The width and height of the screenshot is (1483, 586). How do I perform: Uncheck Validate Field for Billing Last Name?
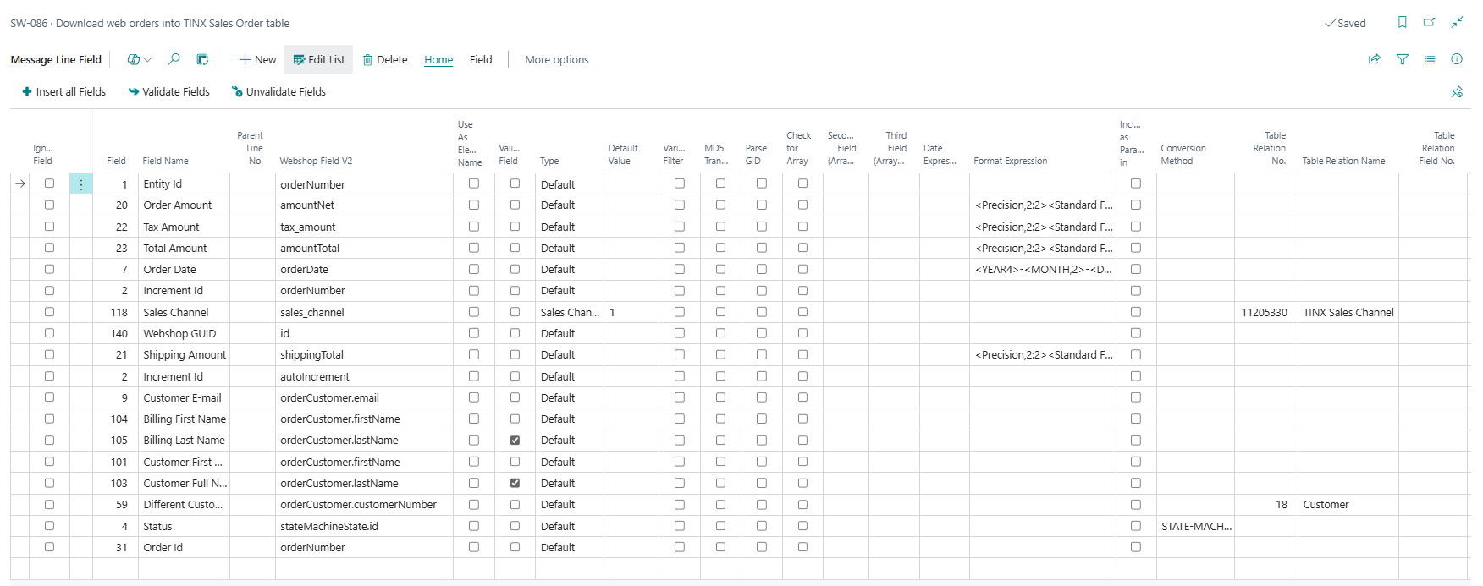(x=515, y=441)
